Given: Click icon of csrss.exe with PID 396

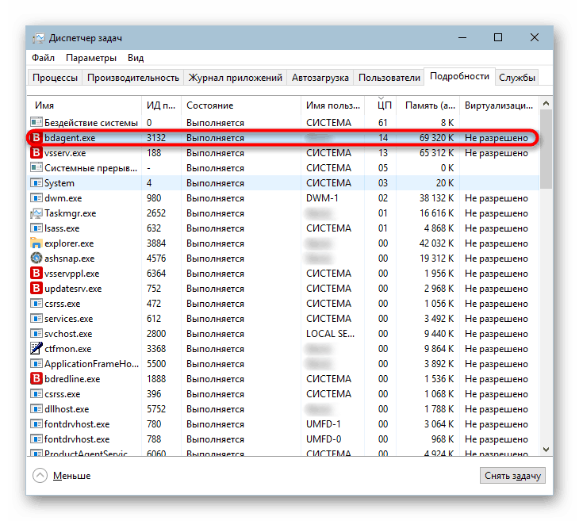Looking at the screenshot, I should click(36, 394).
